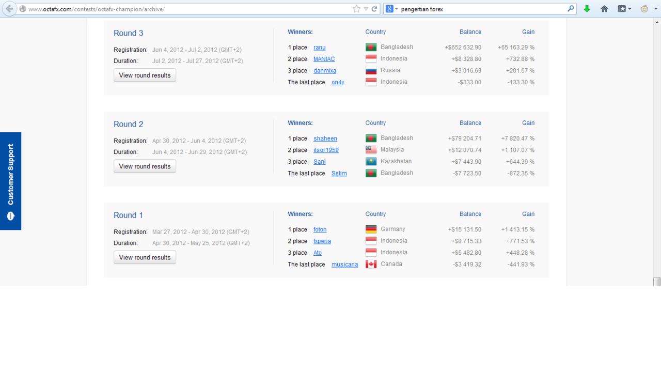
Task: Open downloads with the green arrow icon
Action: (x=587, y=9)
